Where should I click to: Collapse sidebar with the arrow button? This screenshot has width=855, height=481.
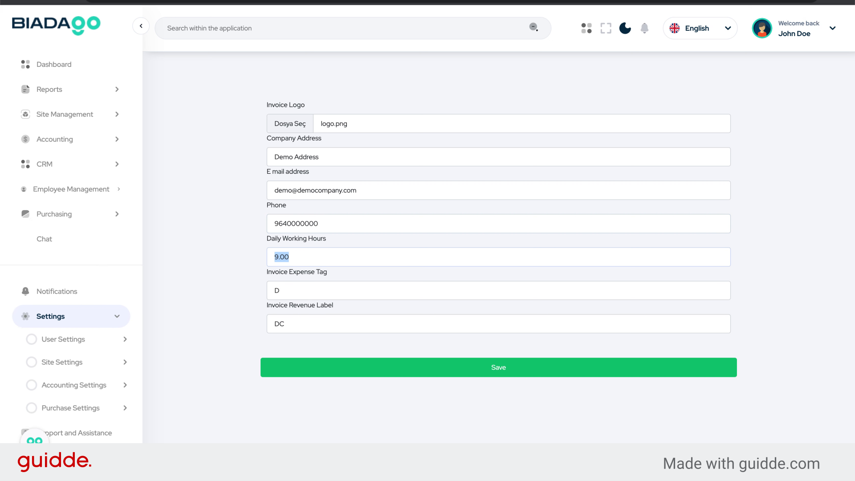point(141,26)
